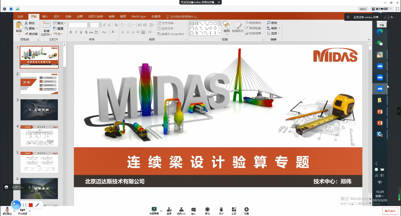Viewport: 401px width, 216px height.
Task: Click the Leave Meeting (离开会议) button
Action: pos(390,211)
